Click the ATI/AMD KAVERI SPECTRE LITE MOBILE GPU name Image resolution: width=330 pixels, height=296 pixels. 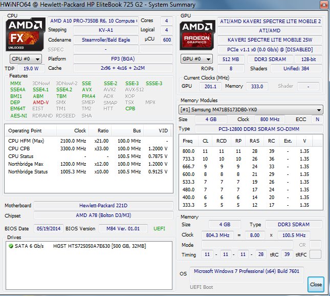(270, 22)
